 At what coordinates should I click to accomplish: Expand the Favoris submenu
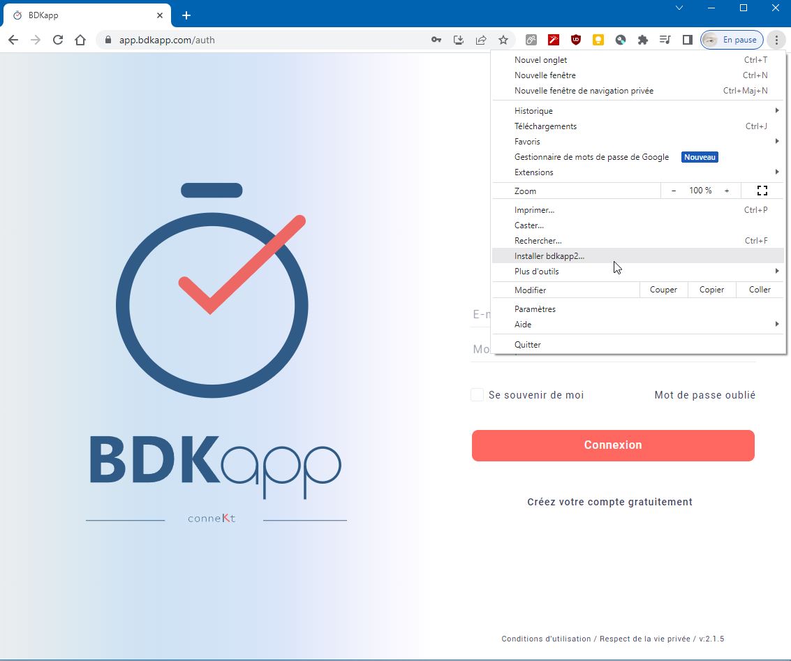(639, 141)
